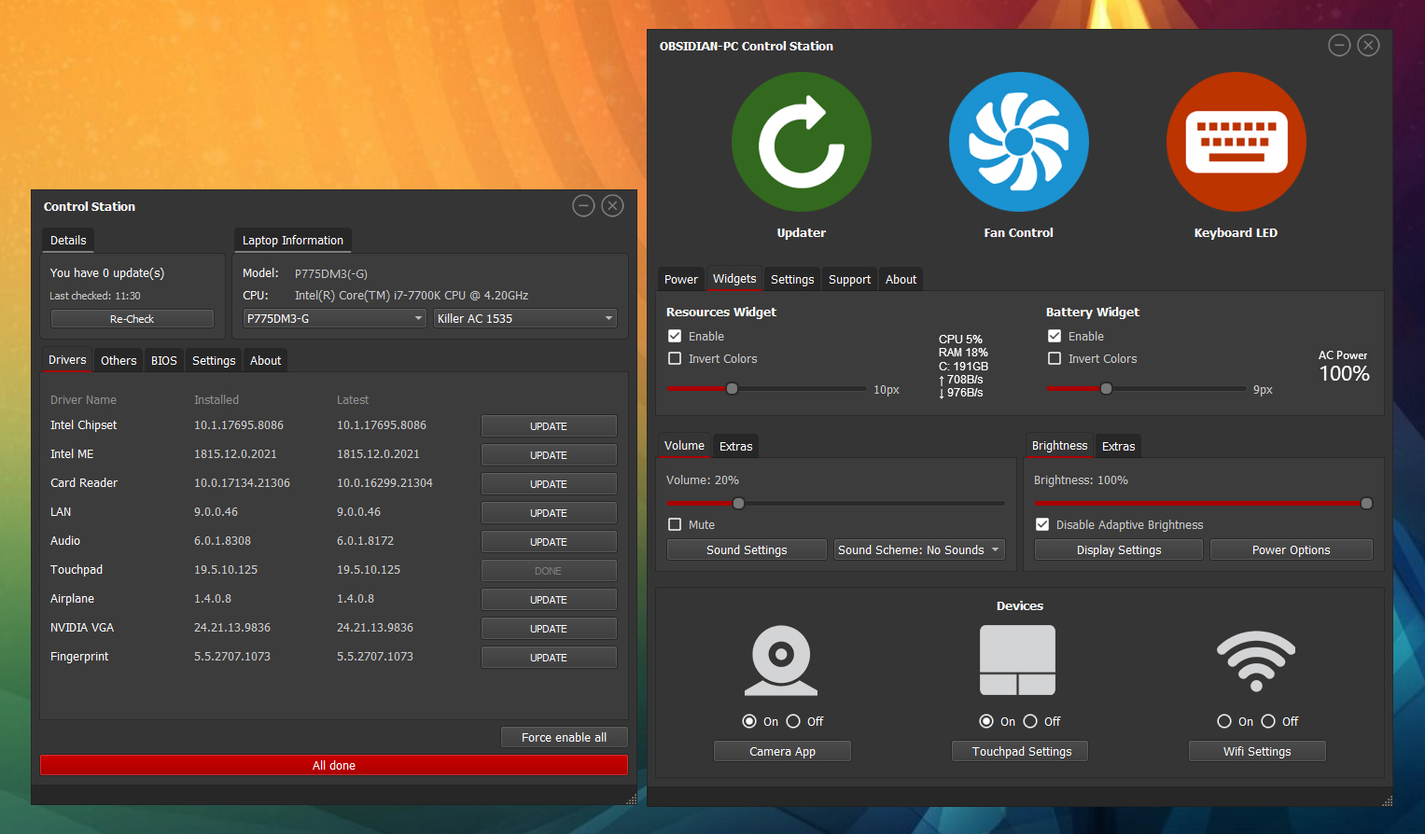
Task: Open Extras tab beside Brightness
Action: [x=1118, y=446]
